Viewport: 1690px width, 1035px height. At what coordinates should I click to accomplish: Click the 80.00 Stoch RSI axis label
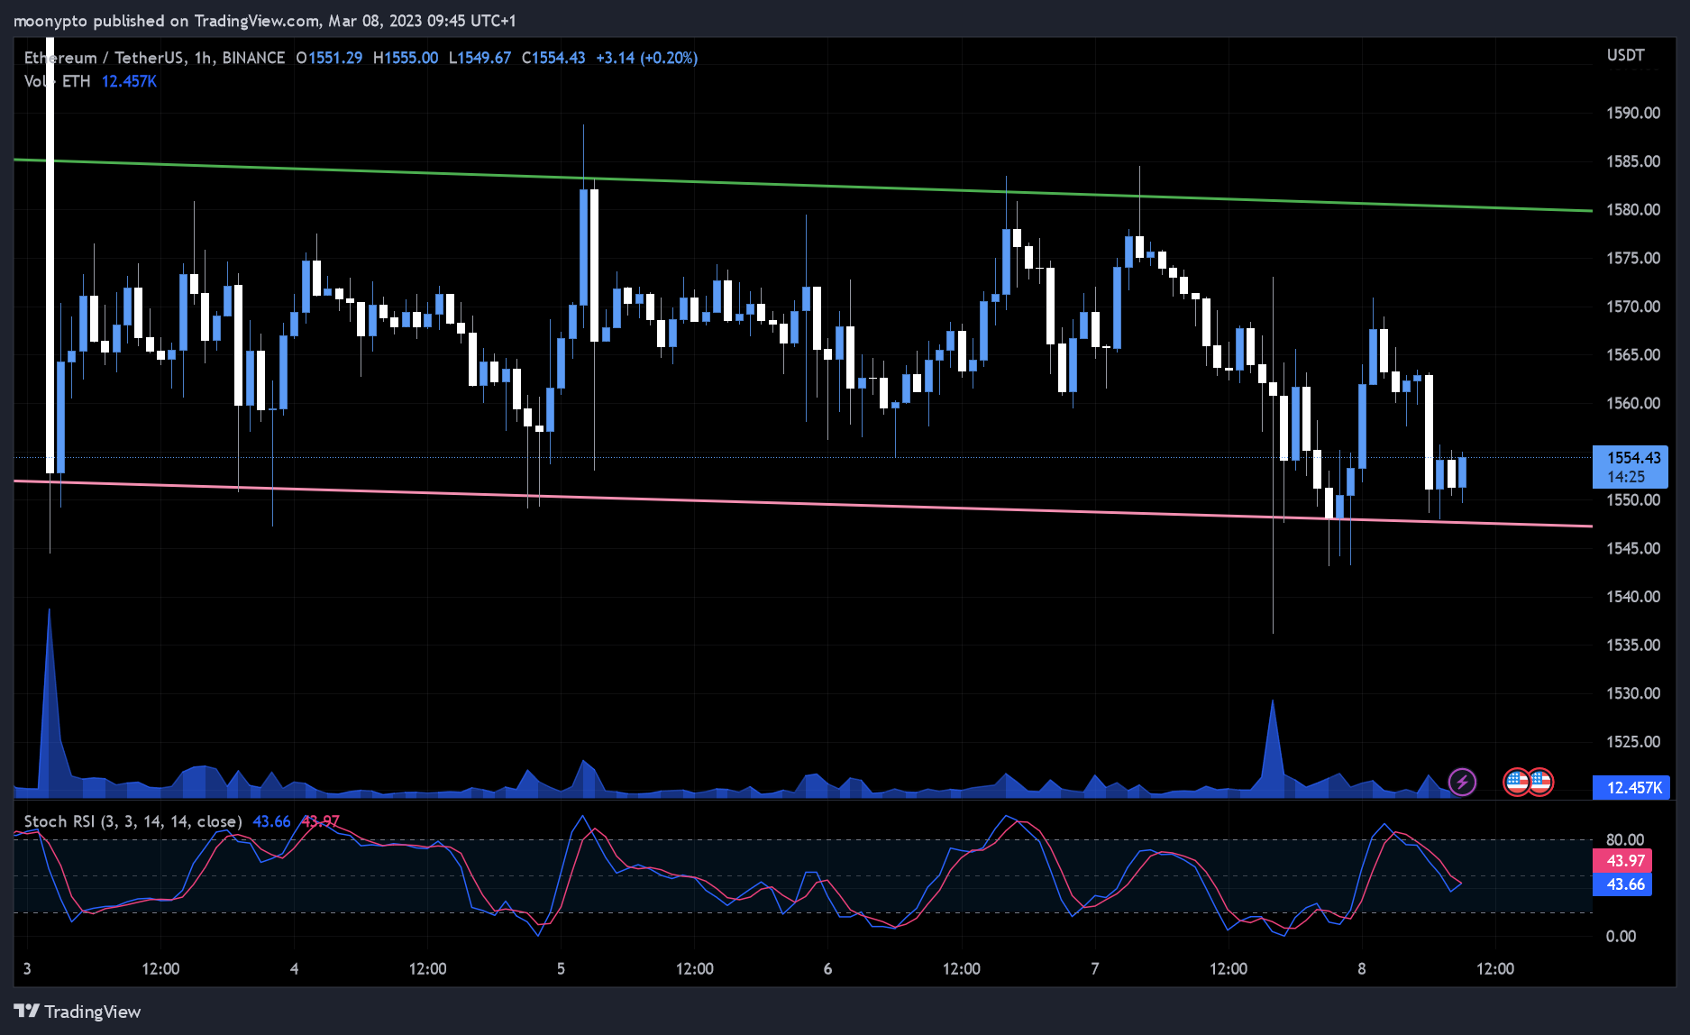(x=1624, y=839)
